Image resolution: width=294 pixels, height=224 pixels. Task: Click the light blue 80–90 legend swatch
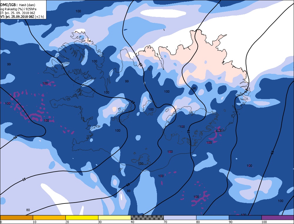(x=213, y=218)
